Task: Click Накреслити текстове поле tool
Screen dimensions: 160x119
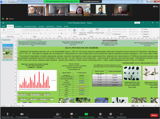Action: pos(82,32)
